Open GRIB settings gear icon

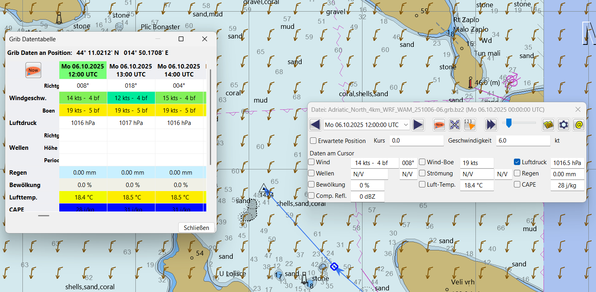pos(564,125)
